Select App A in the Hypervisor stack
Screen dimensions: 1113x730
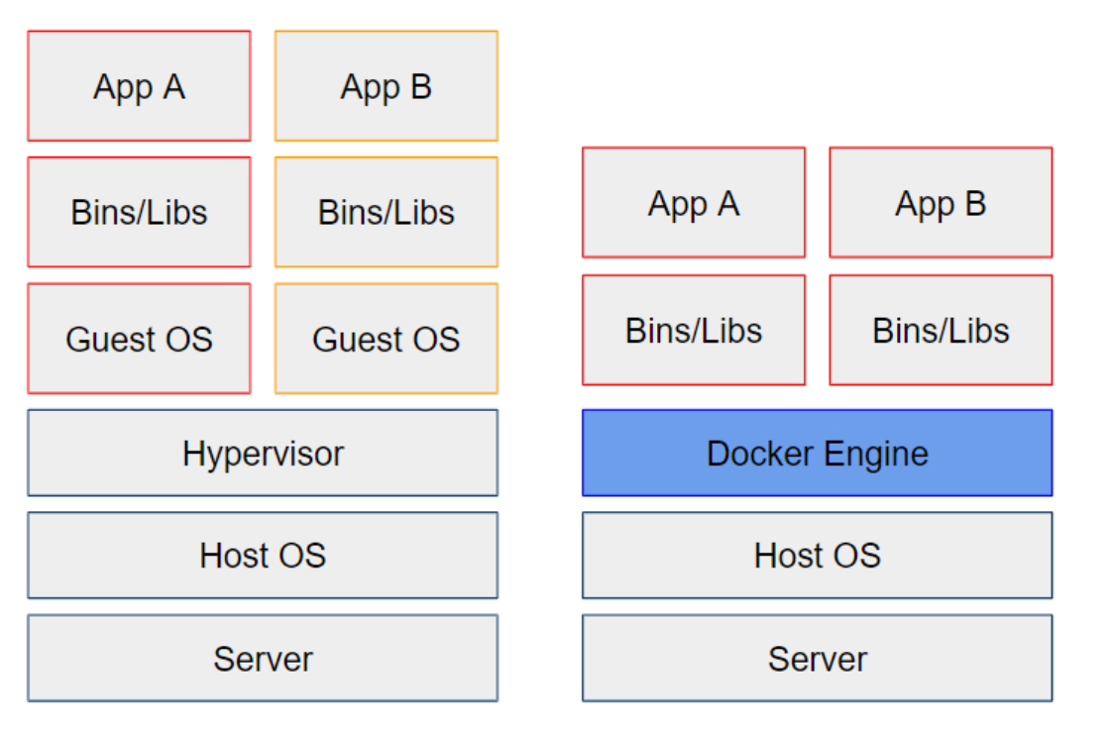tap(139, 86)
